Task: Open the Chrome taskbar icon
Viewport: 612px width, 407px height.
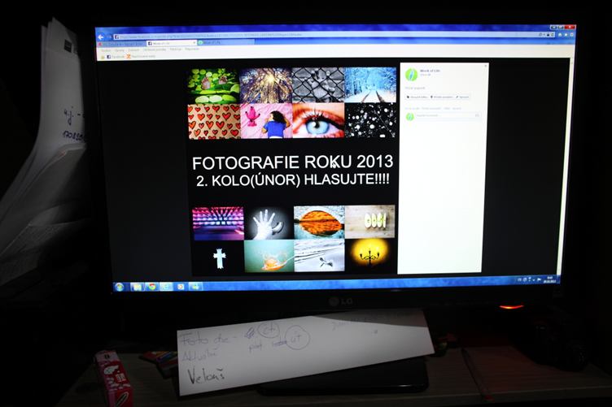Action: [152, 287]
